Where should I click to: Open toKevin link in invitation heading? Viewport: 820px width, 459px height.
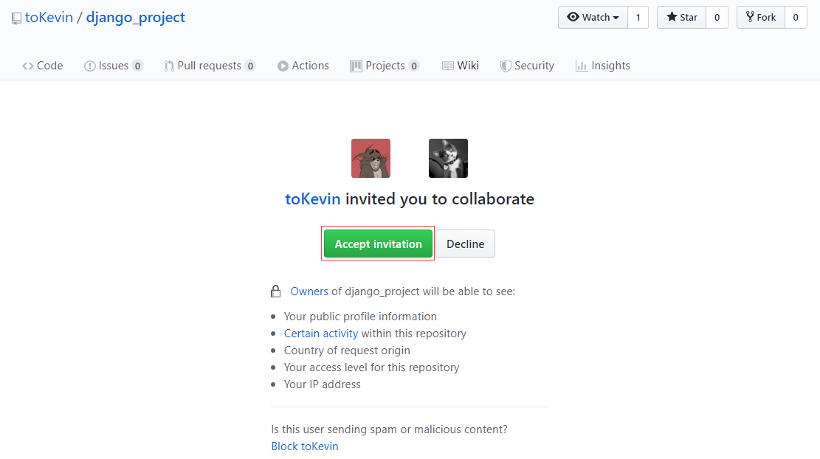click(313, 199)
